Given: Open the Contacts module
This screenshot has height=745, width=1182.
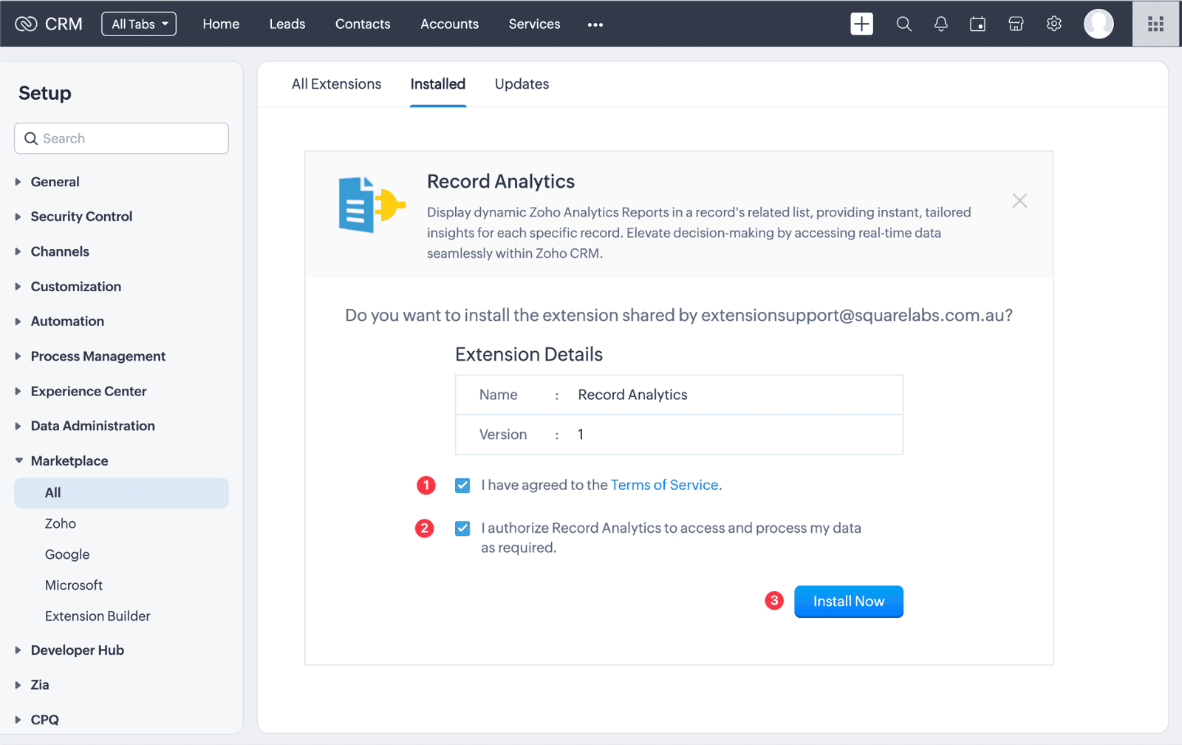Looking at the screenshot, I should click(363, 24).
